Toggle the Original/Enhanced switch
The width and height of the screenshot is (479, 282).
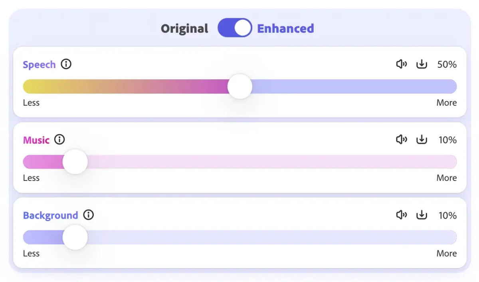coord(235,28)
